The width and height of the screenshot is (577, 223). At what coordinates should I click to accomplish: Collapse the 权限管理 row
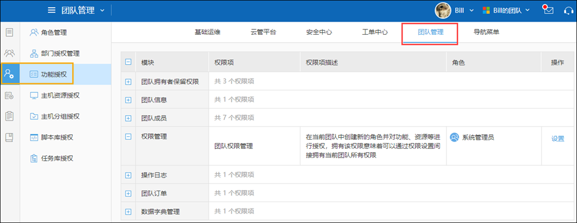pos(128,137)
